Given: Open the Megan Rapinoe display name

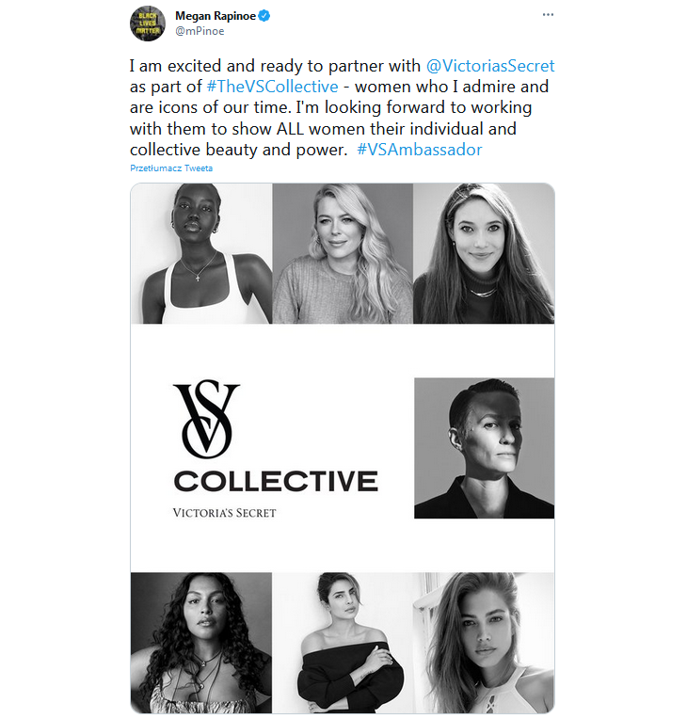Looking at the screenshot, I should 216,16.
